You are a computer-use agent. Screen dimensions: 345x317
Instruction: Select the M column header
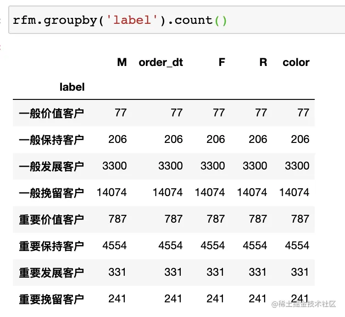point(122,62)
